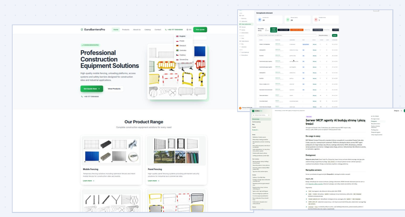Click the admin page search input field

[287, 35]
